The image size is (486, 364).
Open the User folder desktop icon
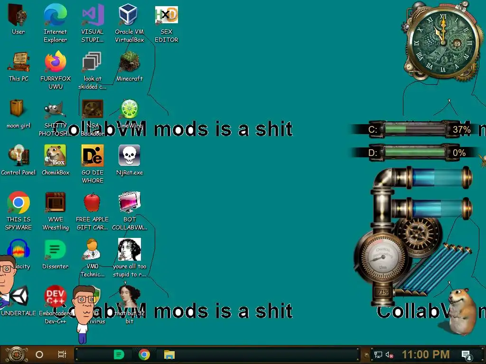[18, 19]
